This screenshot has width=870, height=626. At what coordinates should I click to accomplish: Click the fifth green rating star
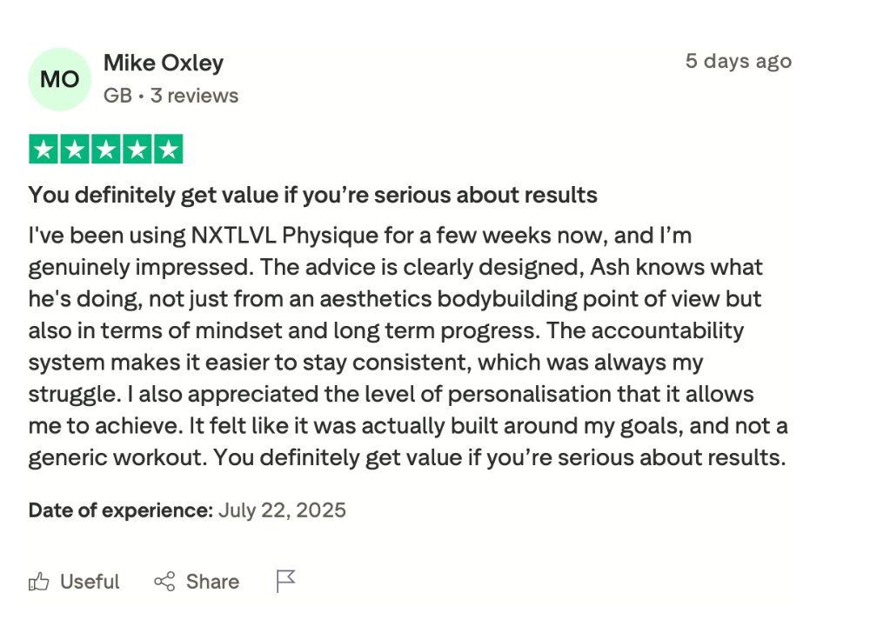168,150
